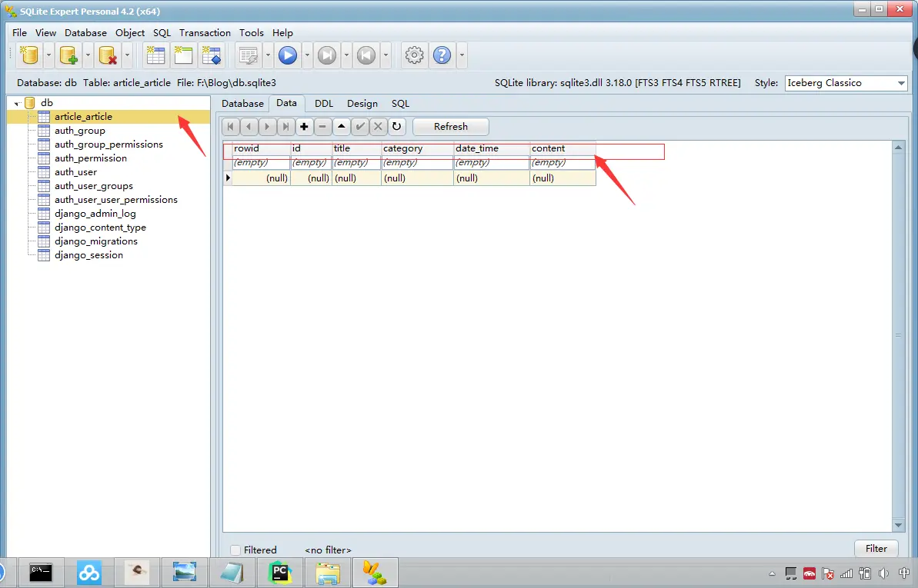Select the auth_group_permissions table
The width and height of the screenshot is (918, 588).
pyautogui.click(x=108, y=145)
